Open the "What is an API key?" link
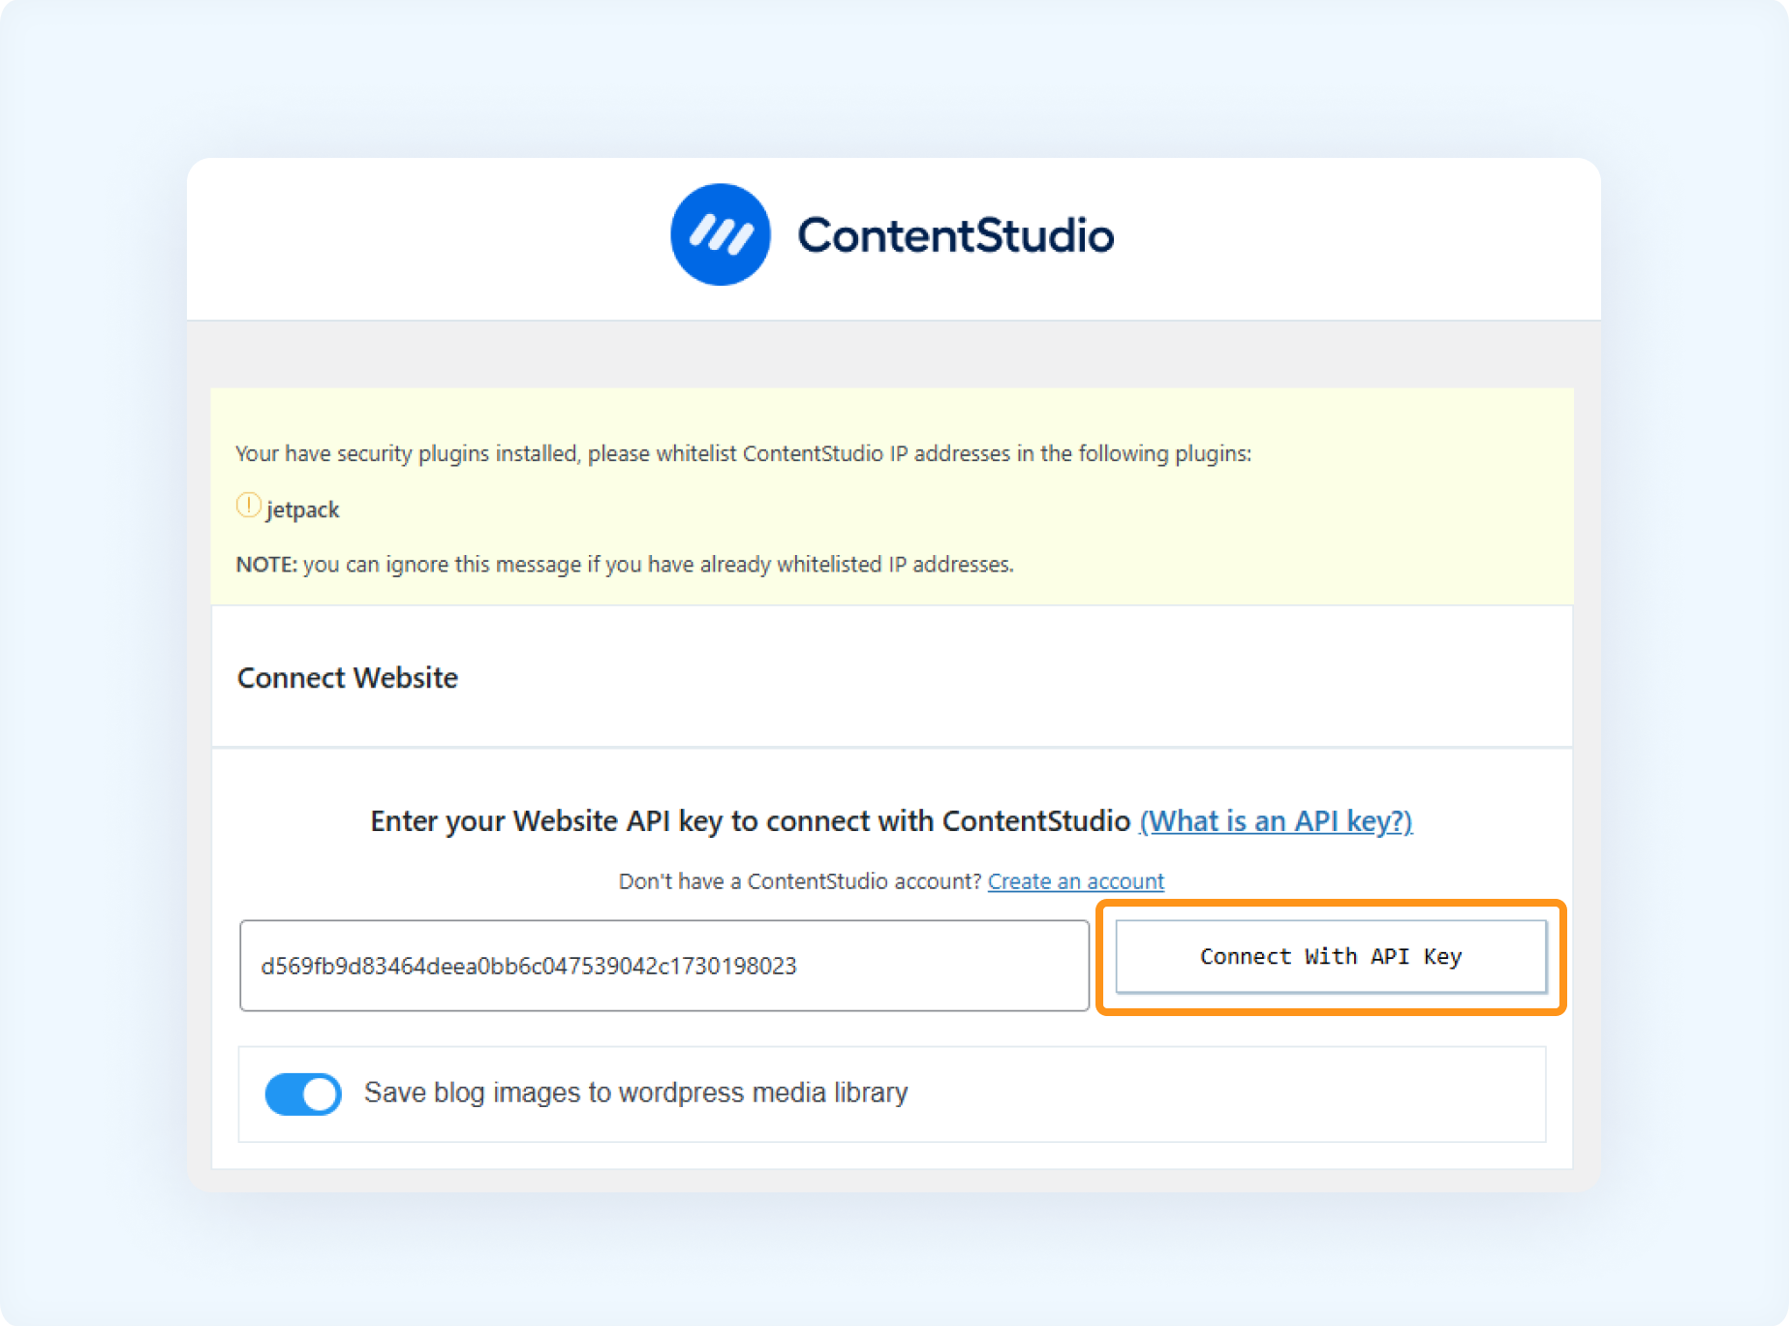This screenshot has height=1326, width=1789. 1276,821
